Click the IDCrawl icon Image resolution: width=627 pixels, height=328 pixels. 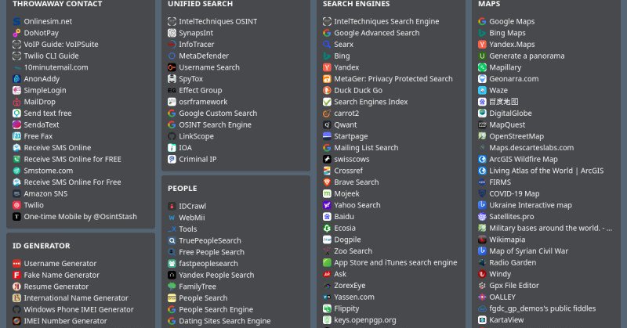click(x=172, y=206)
